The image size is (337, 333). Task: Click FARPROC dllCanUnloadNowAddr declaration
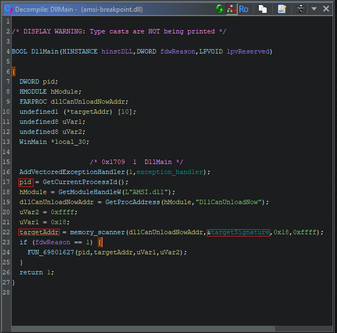click(74, 102)
